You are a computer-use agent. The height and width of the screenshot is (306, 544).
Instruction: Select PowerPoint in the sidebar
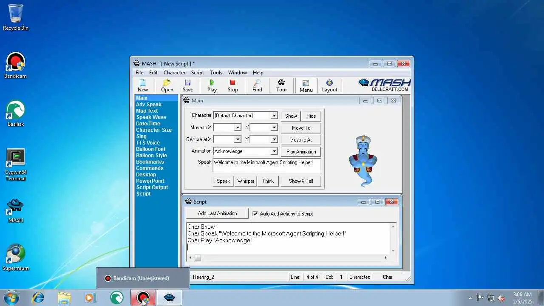[150, 181]
